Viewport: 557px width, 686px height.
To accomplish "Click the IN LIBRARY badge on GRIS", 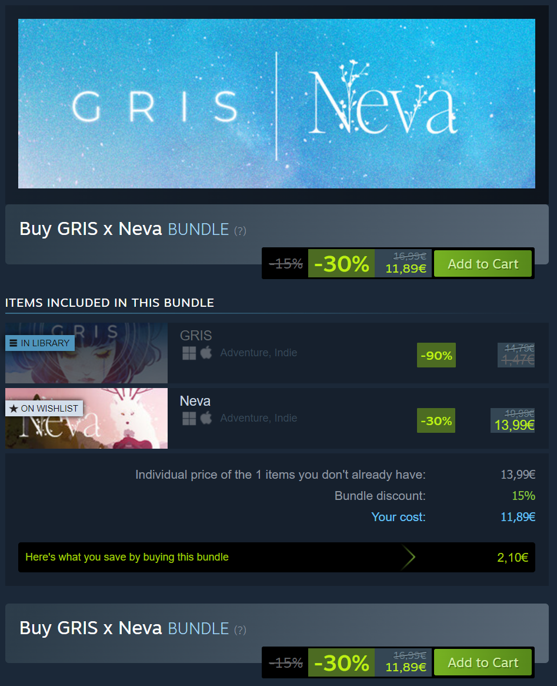I will [40, 343].
